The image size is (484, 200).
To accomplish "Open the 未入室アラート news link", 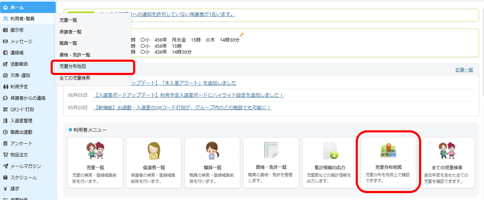I will (x=183, y=83).
